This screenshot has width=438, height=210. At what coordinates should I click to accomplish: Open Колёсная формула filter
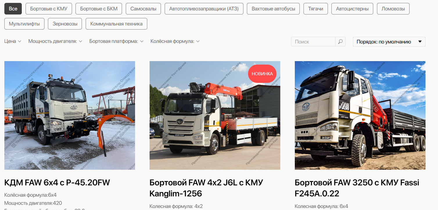tap(175, 41)
